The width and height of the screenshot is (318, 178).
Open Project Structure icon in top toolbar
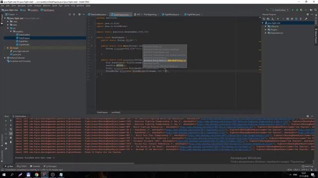tap(311, 10)
